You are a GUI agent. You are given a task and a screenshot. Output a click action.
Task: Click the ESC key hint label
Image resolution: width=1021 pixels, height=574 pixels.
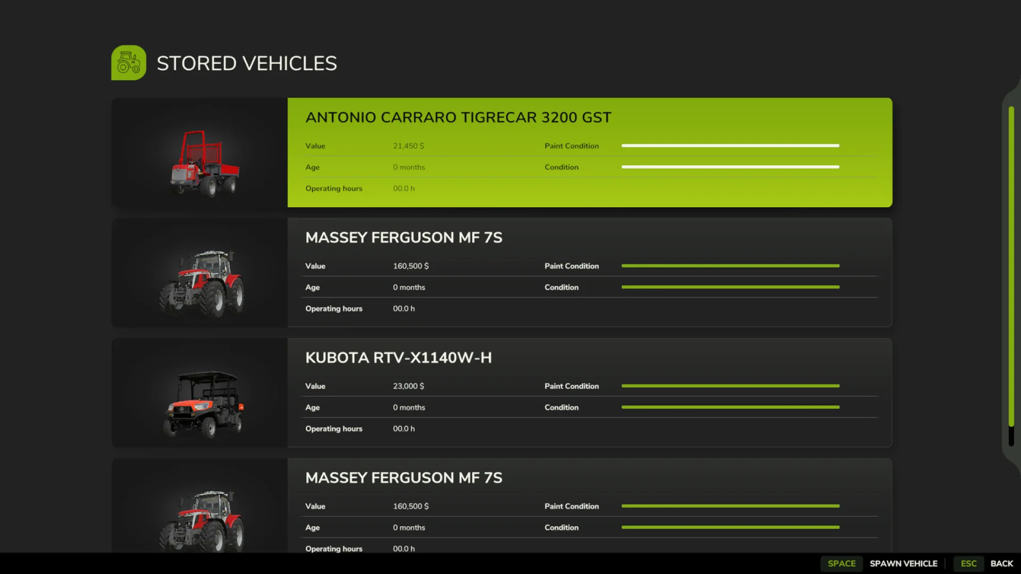click(968, 563)
